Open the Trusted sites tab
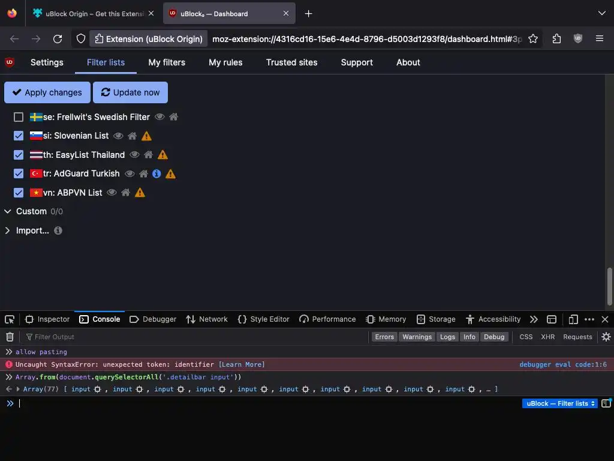Viewport: 614px width, 461px height. point(292,62)
